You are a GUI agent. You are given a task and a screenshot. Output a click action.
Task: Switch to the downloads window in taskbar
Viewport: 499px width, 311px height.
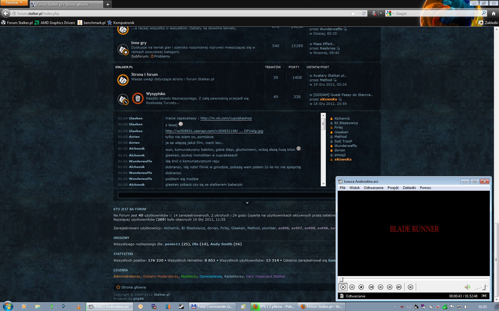click(274, 307)
